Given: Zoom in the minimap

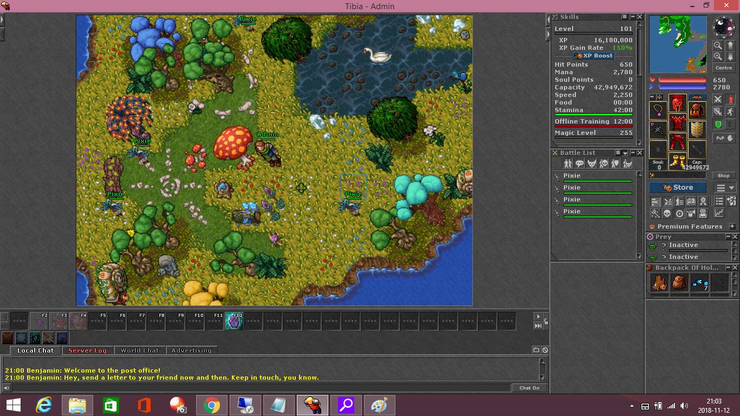Looking at the screenshot, I should click(x=718, y=56).
